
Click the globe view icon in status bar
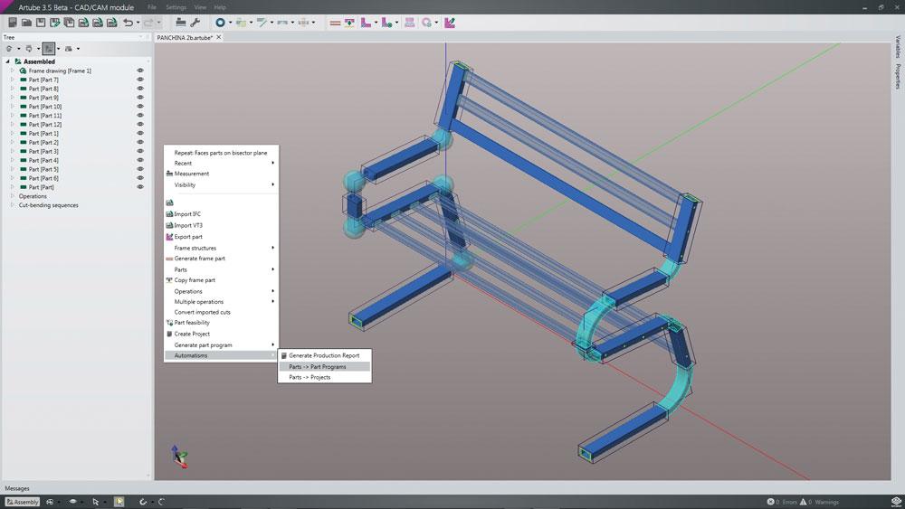point(50,502)
